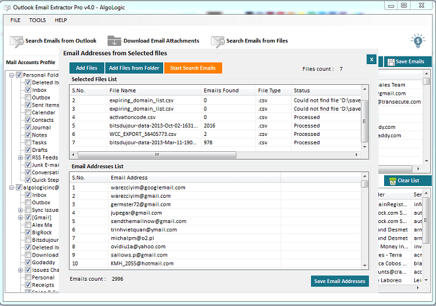Close the Email Addresses dialog with X

(371, 59)
